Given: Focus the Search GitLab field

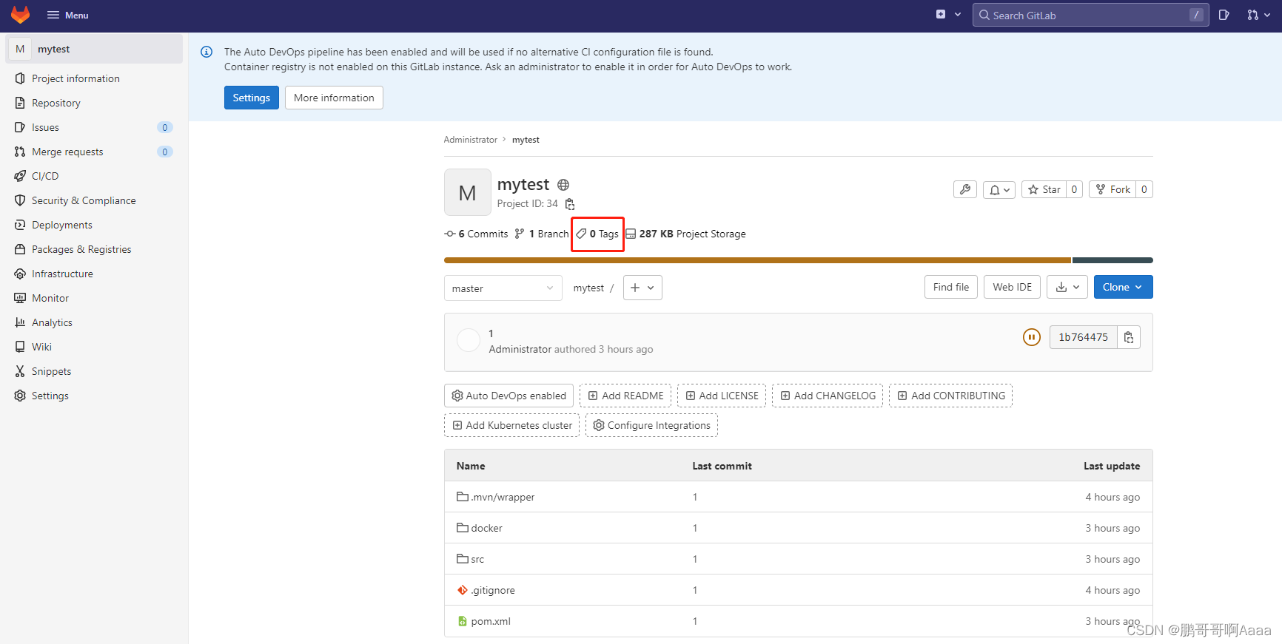Looking at the screenshot, I should point(1090,15).
